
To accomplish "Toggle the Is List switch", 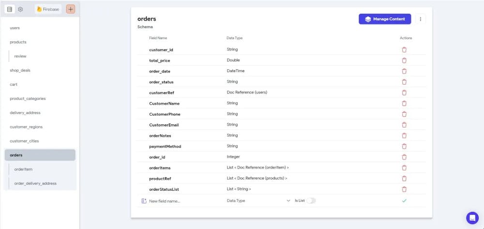I will (x=311, y=200).
